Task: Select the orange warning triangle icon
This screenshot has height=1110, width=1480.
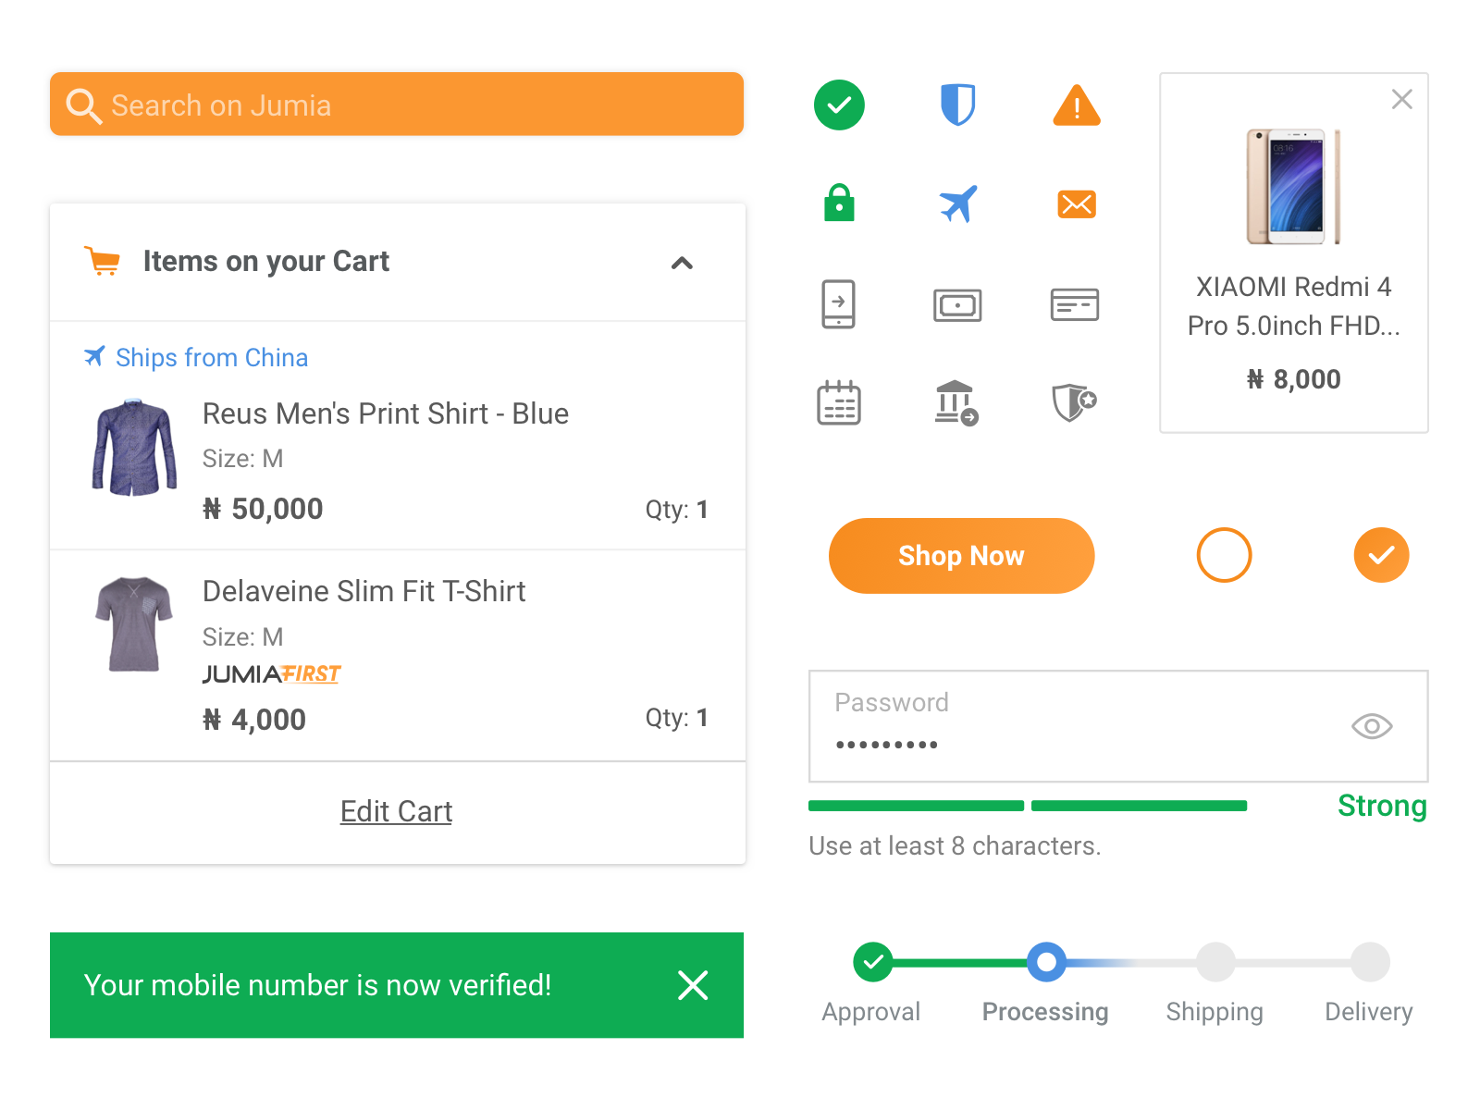Action: pos(1075,105)
